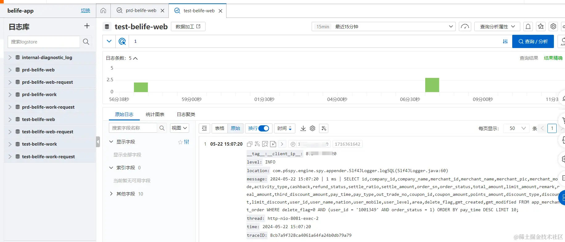Image resolution: width=565 pixels, height=242 pixels.
Task: Click the saved search star icon
Action: (541, 26)
